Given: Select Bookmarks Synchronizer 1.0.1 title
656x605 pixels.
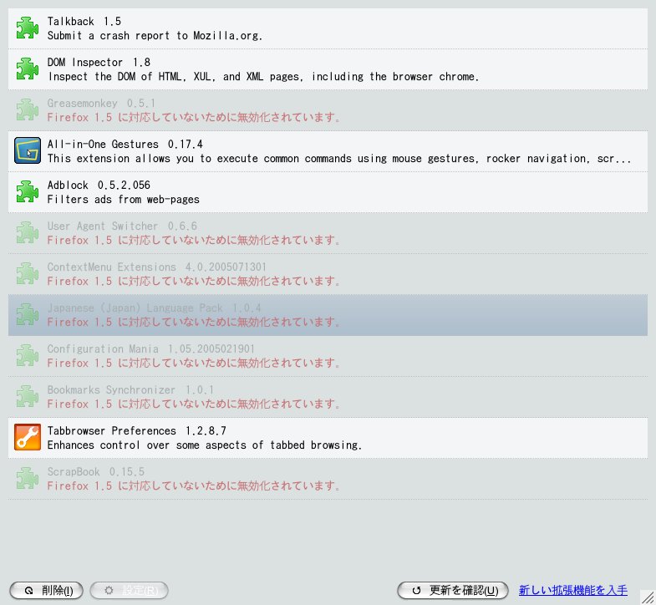Looking at the screenshot, I should 130,390.
